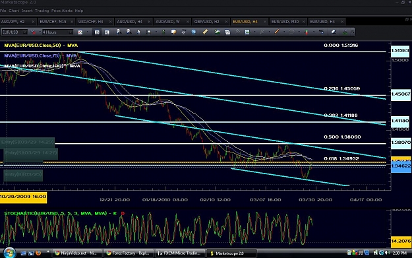Toggle the second chart view button
412x258 pixels.
click(x=107, y=32)
